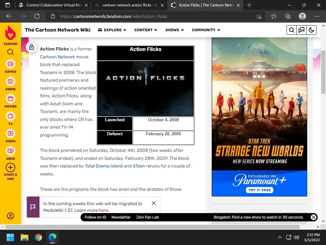Dismiss the MediaWiki migration notice
The image size is (326, 245).
(x=154, y=203)
